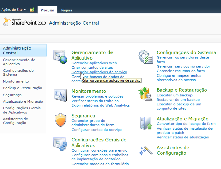
Task: Open Atualização e Migração in the sidebar
Action: [23, 101]
